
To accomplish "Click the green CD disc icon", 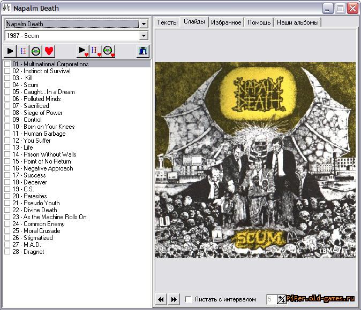I will [36, 51].
